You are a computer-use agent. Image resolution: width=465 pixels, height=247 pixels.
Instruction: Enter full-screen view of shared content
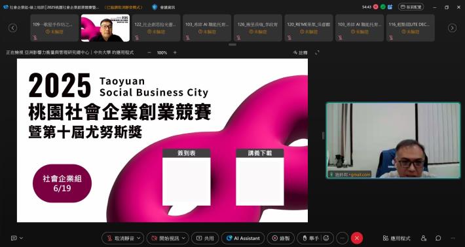pos(317,52)
